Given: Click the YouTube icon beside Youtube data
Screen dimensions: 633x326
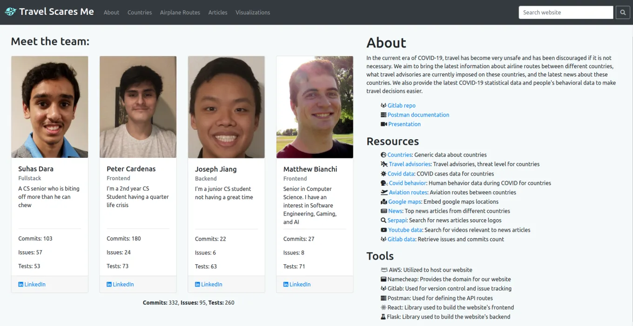Looking at the screenshot, I should (x=384, y=230).
